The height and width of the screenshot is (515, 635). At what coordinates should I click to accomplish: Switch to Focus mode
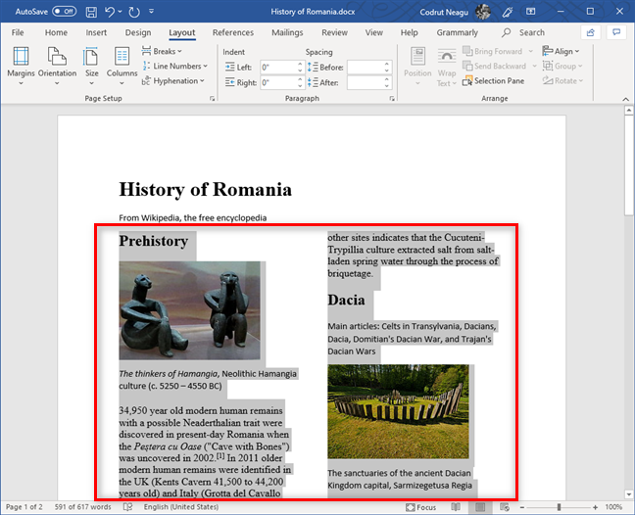[x=421, y=507]
